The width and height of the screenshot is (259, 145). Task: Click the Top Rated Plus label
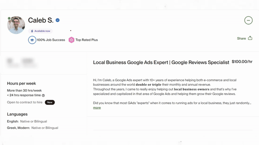click(86, 40)
